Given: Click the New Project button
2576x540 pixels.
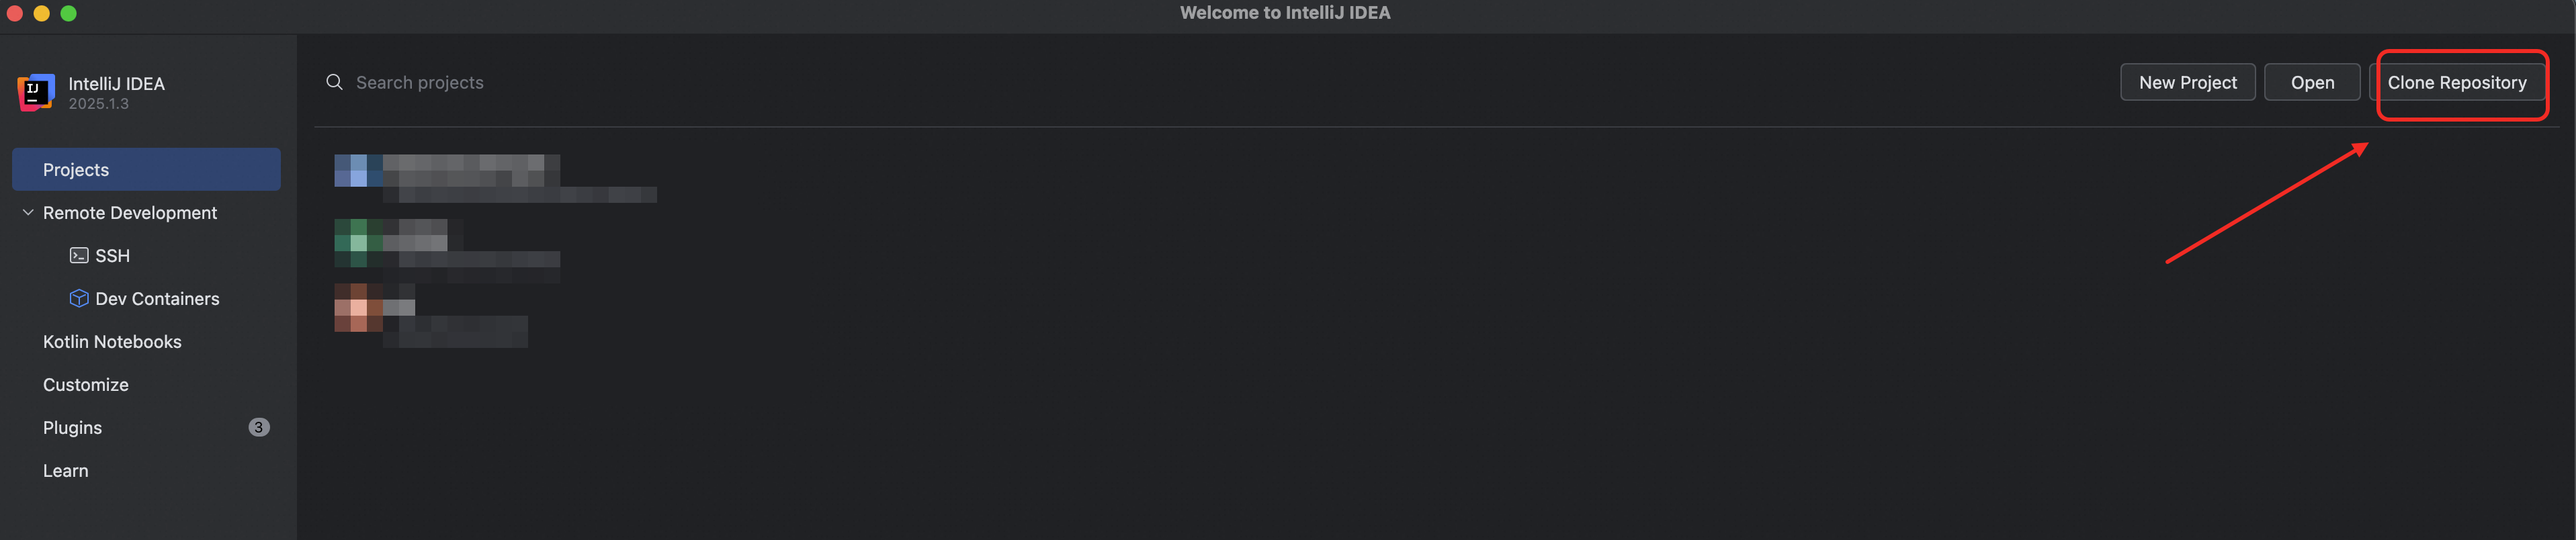Looking at the screenshot, I should point(2187,82).
